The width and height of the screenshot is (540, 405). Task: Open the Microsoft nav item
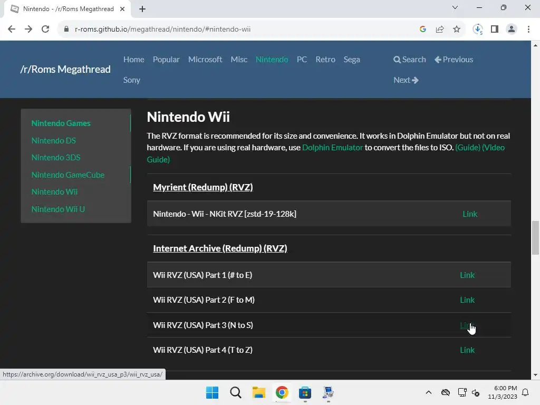click(x=205, y=59)
